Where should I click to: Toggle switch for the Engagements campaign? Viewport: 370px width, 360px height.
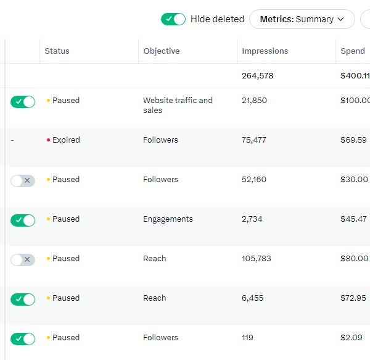coord(23,220)
